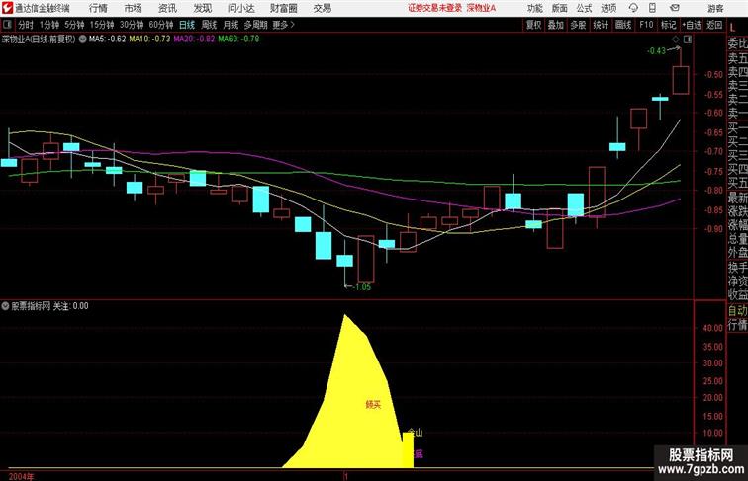Open the 问小达 menu

coord(240,8)
